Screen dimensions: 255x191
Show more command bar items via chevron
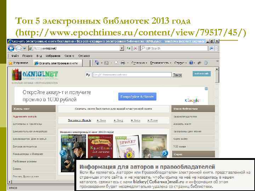tap(217, 61)
